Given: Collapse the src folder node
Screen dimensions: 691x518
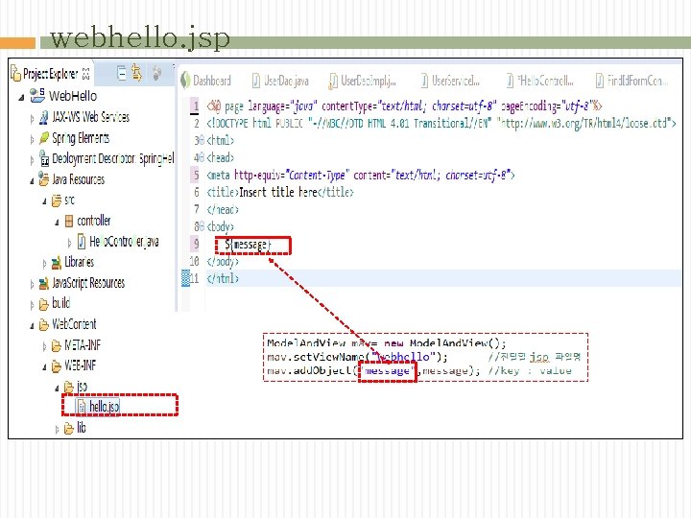Looking at the screenshot, I should tap(44, 201).
